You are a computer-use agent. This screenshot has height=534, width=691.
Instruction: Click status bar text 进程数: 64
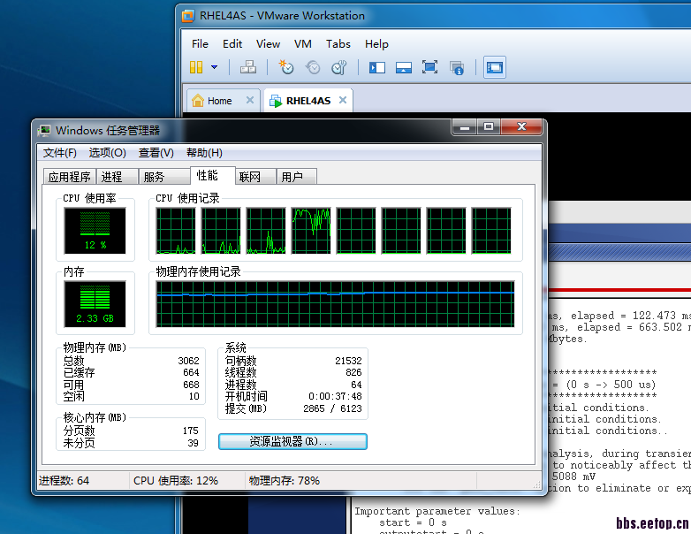[64, 481]
